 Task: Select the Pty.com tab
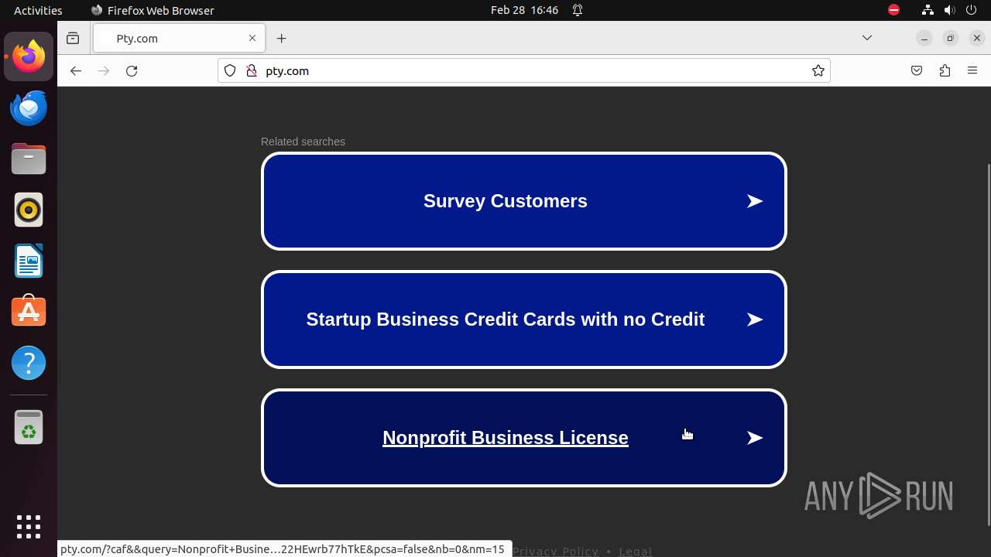(179, 38)
